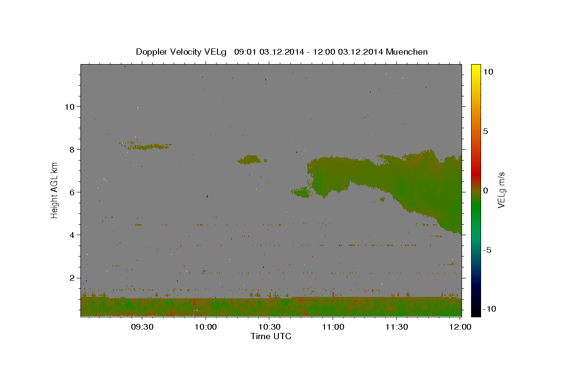Click the height tick label 8
Screen dimensions: 571x380
click(x=72, y=149)
